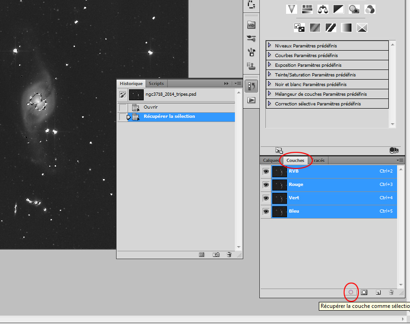This screenshot has height=324, width=410.
Task: Click Load channel as selection dotted circle
Action: pyautogui.click(x=351, y=292)
